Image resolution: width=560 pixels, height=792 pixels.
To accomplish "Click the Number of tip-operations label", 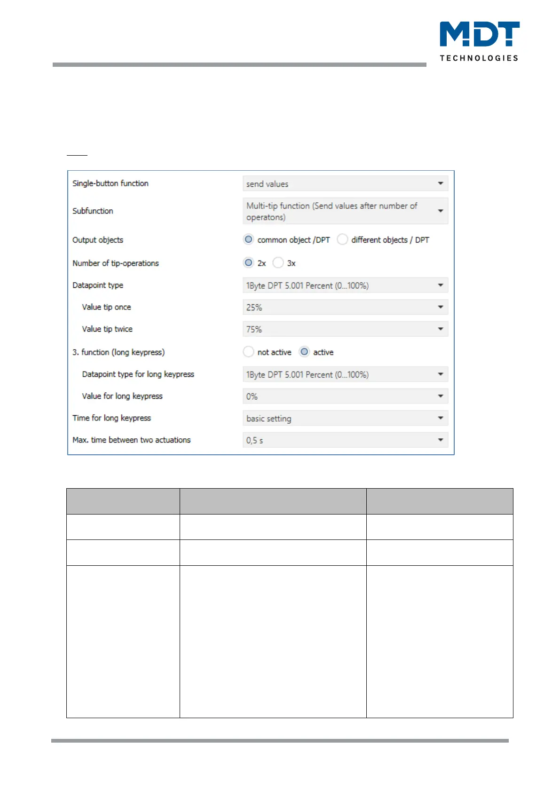I will pos(116,263).
